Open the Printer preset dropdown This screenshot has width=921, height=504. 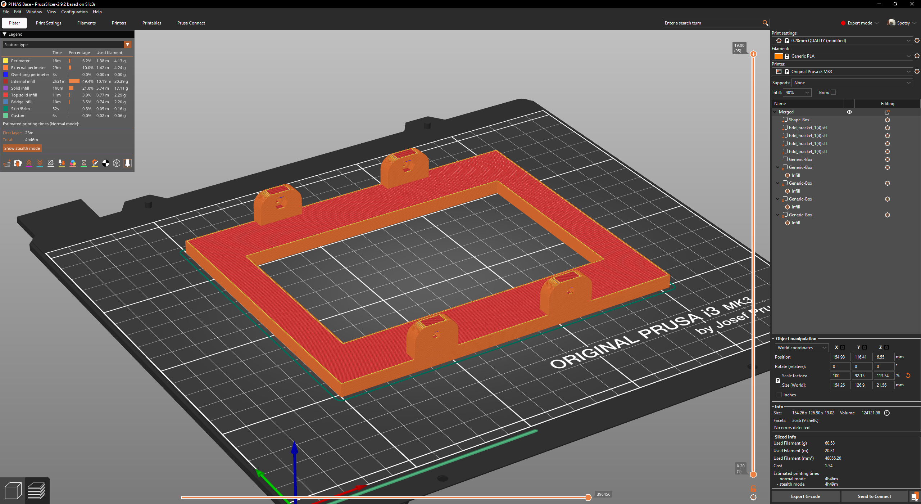pyautogui.click(x=842, y=72)
